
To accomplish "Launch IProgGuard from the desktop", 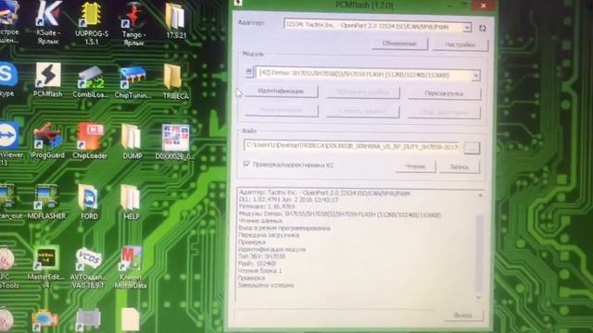I will click(47, 141).
